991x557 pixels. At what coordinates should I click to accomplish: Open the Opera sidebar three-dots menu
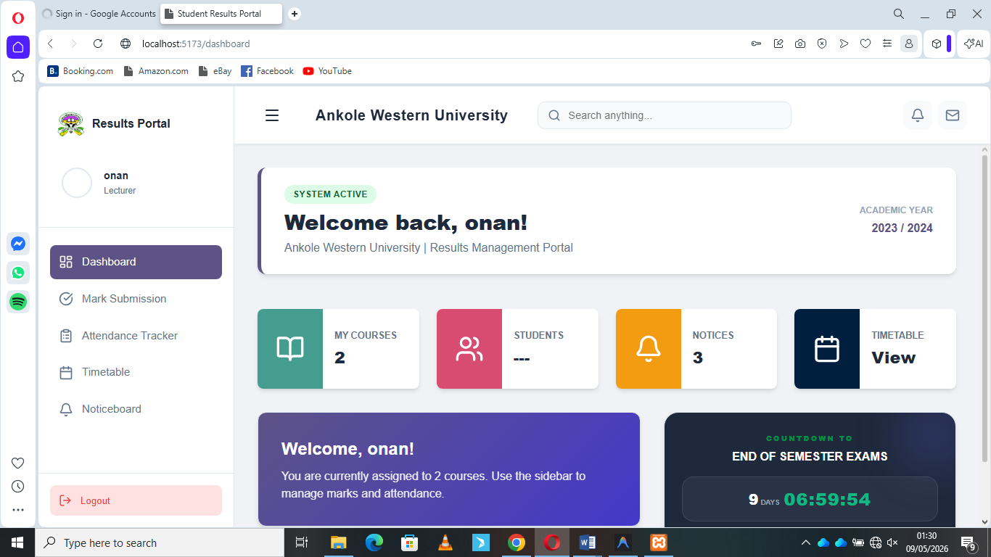18,510
